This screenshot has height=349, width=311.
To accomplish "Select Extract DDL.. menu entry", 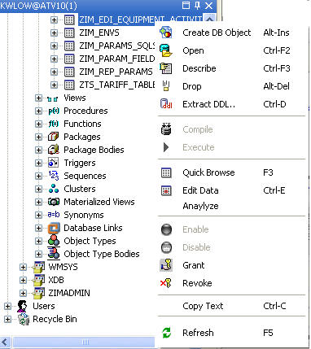I will point(233,104).
